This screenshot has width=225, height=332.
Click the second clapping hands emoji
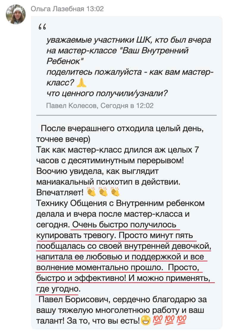click(103, 192)
